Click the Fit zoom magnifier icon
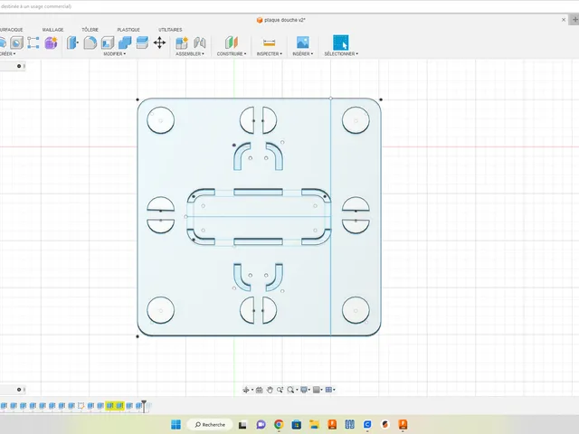Image resolution: width=579 pixels, height=434 pixels. (290, 390)
